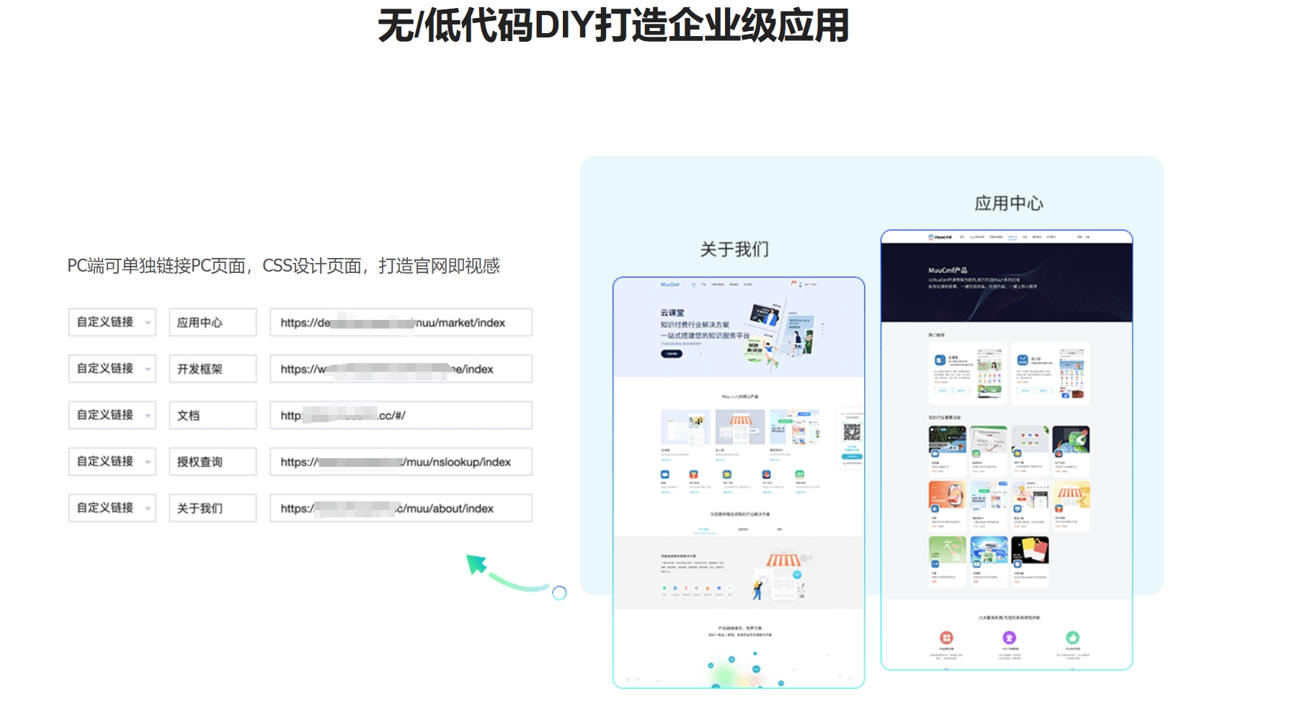This screenshot has width=1308, height=701.
Task: Click the storefront awning illustration in gray section
Action: [x=783, y=561]
